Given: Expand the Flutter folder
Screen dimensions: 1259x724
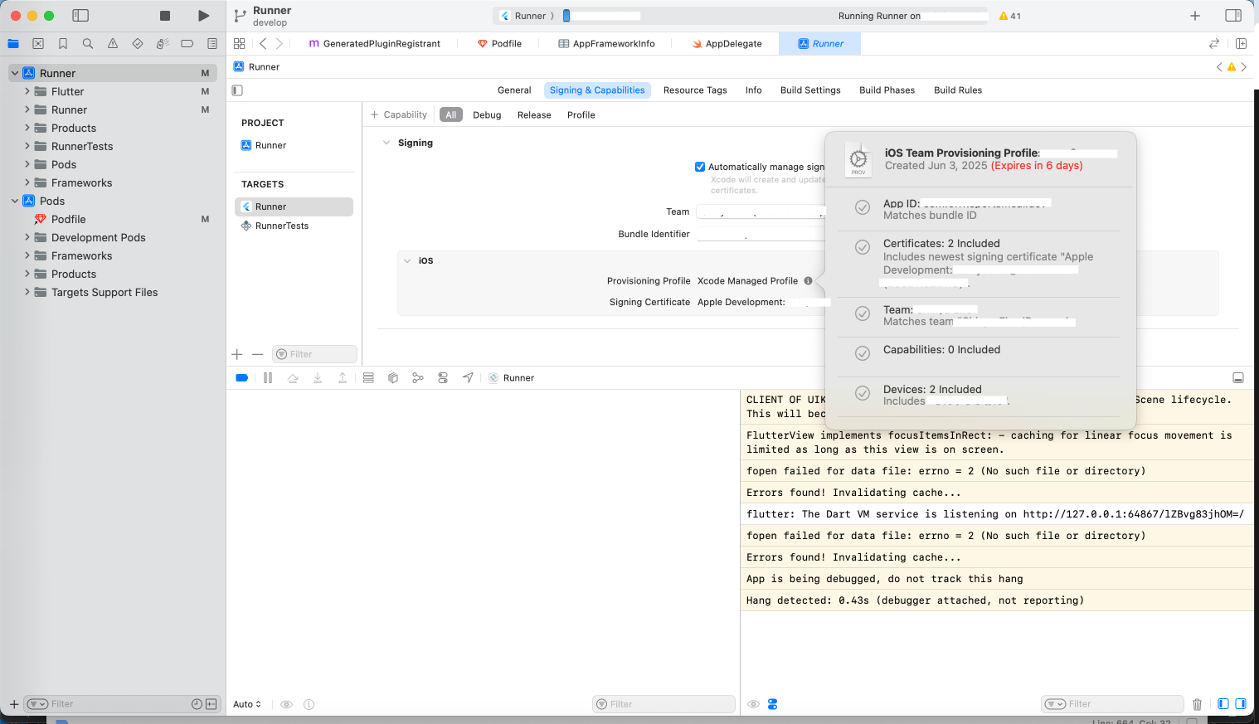Looking at the screenshot, I should [x=27, y=91].
